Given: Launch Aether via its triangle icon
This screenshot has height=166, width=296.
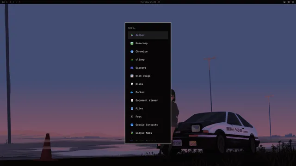Looking at the screenshot, I should (x=132, y=35).
